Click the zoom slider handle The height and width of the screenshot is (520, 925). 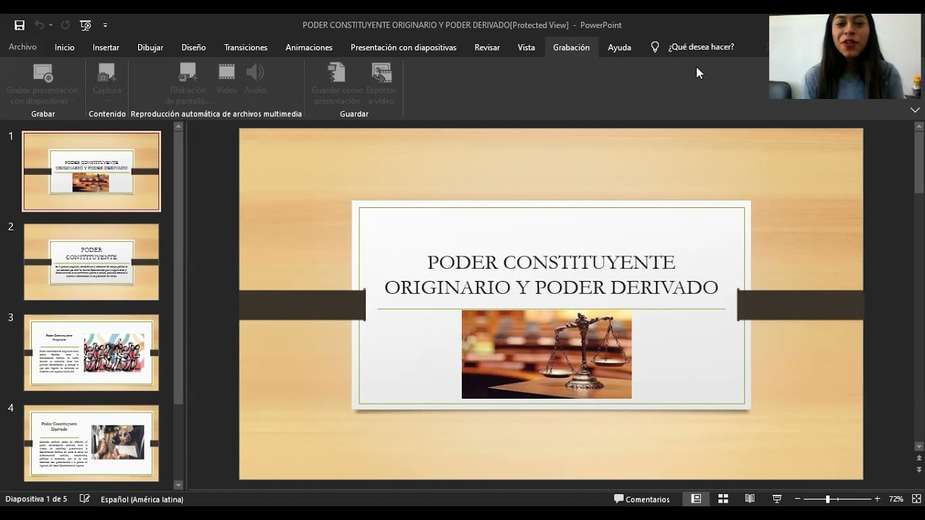click(827, 499)
